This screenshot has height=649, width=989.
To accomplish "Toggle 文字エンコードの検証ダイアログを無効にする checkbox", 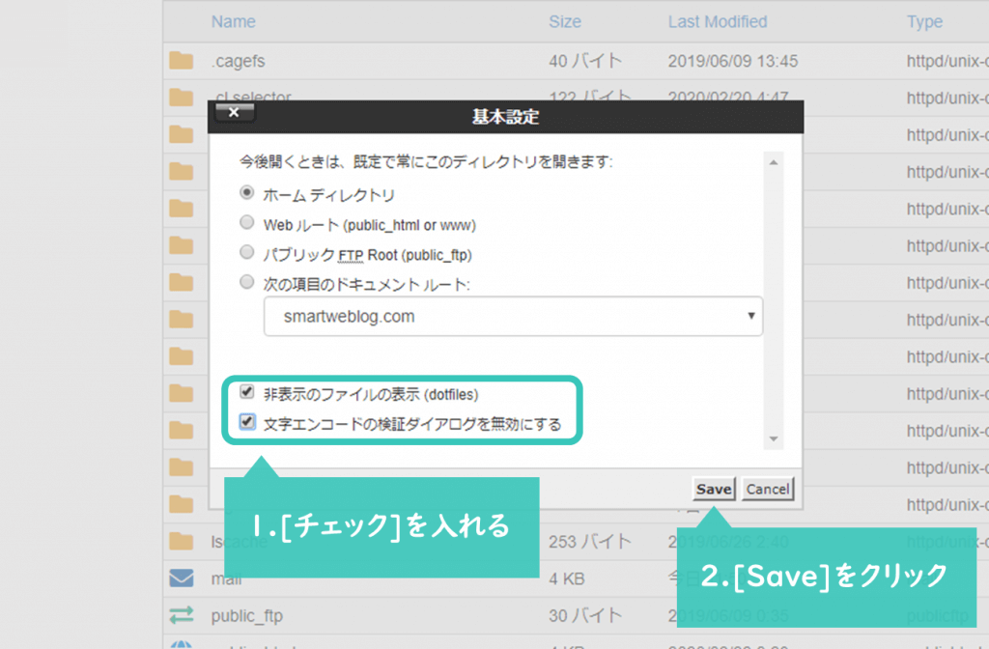I will (246, 421).
